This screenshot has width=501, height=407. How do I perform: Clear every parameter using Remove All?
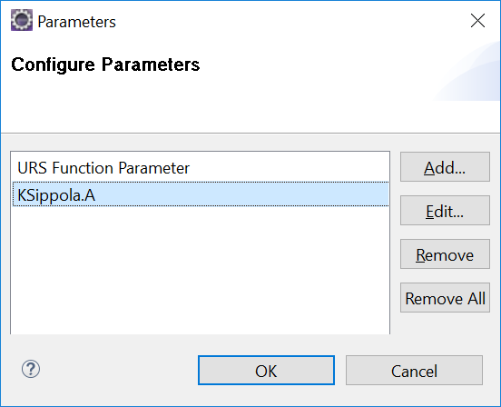pyautogui.click(x=445, y=298)
